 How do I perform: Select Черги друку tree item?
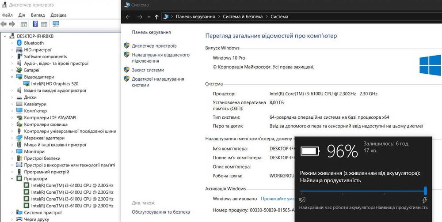point(36,219)
